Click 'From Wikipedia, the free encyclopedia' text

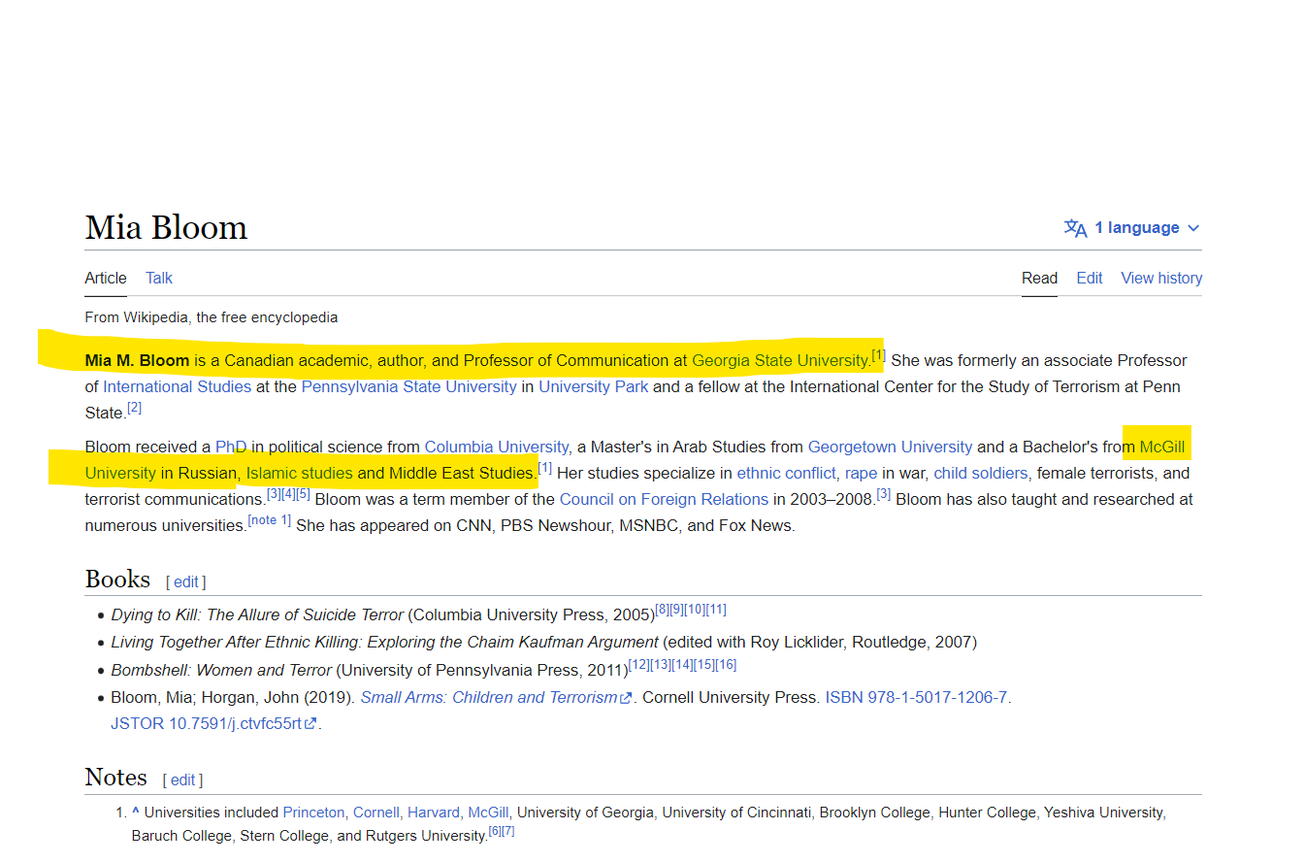pos(212,317)
